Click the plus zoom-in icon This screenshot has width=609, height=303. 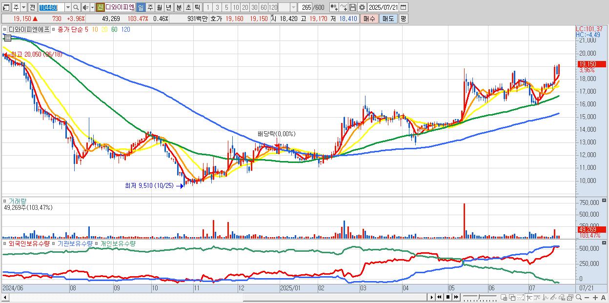[x=595, y=297]
